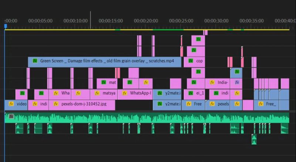The width and height of the screenshot is (296, 162).
Task: Select the matsya clip in the timeline
Action: [108, 93]
